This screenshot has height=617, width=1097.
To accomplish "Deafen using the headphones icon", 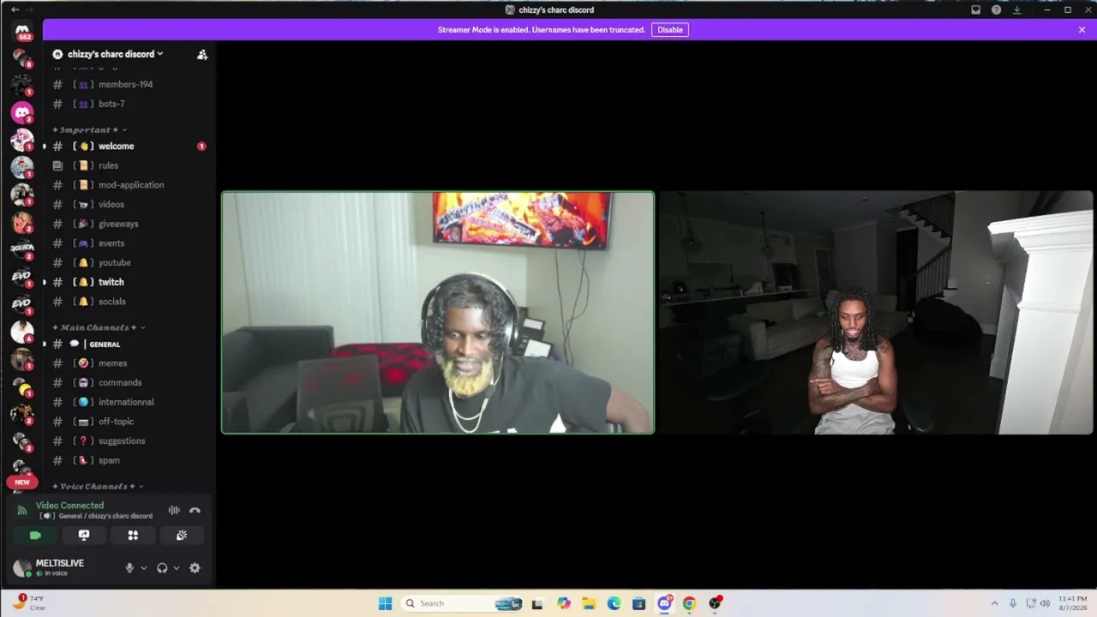I will (162, 568).
